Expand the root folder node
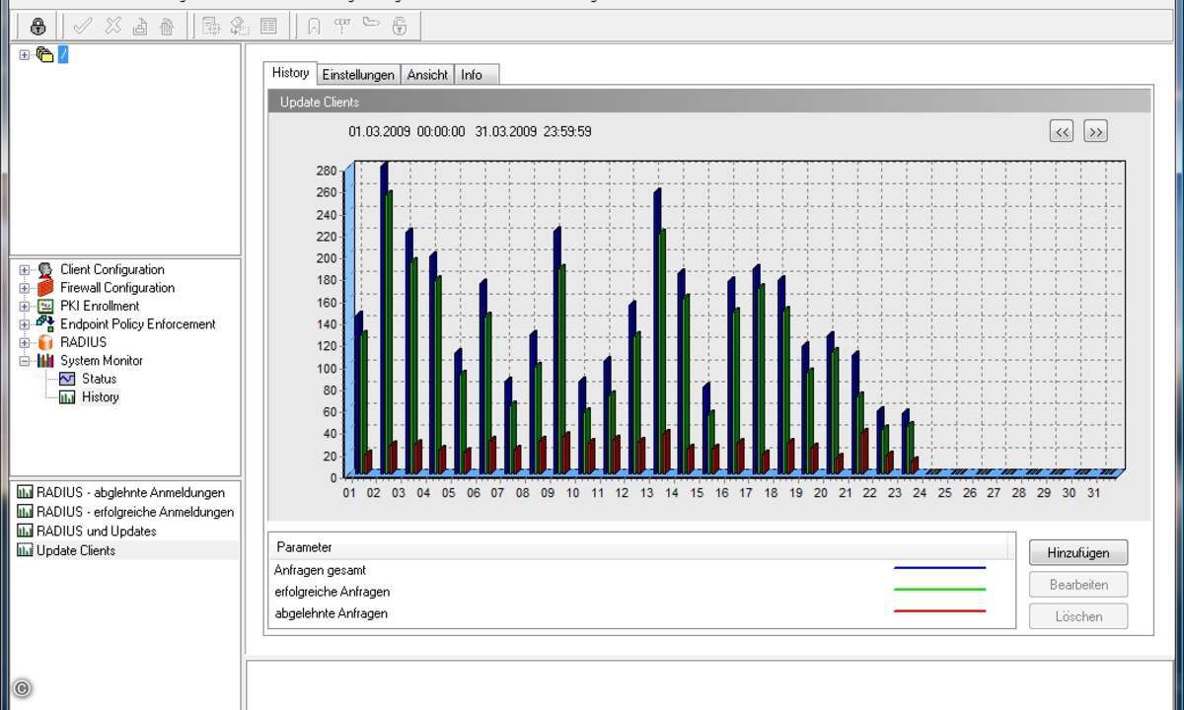Viewport: 1184px width, 710px height. tap(25, 55)
